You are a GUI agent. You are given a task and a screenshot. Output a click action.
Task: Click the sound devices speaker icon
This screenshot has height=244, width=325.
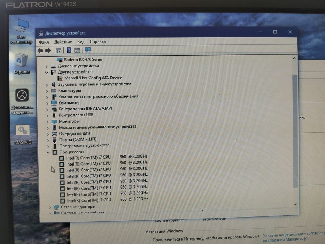coord(54,84)
